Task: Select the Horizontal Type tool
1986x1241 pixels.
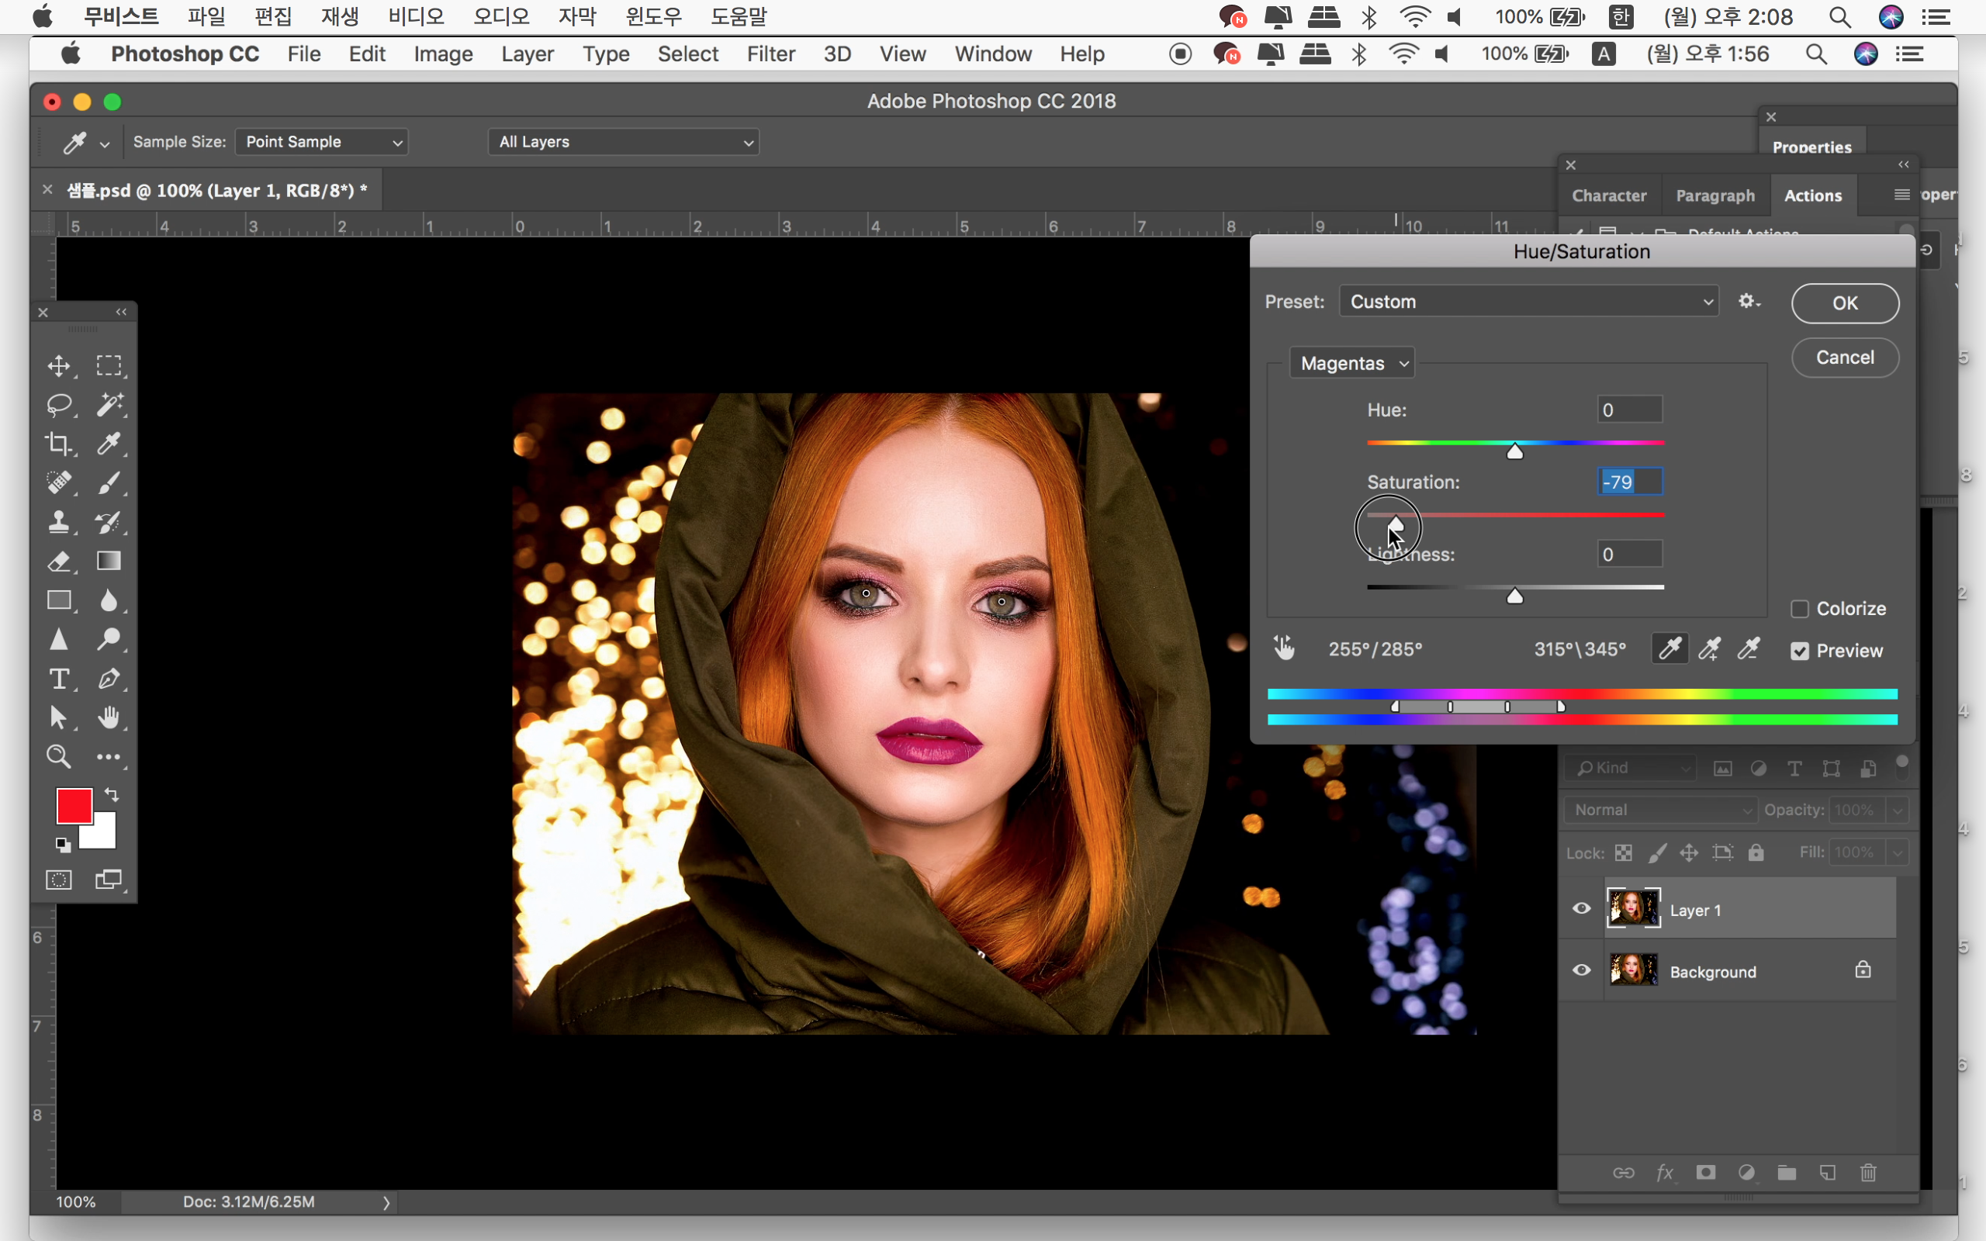Action: point(58,679)
